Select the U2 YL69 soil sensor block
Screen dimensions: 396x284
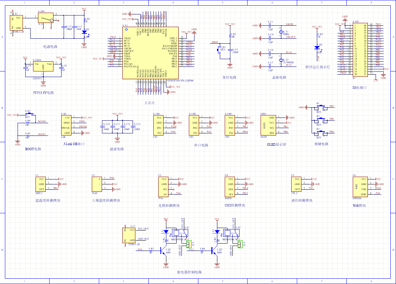pos(97,184)
